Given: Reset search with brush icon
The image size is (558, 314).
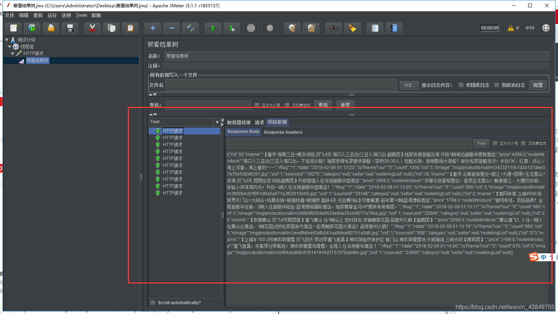Looking at the screenshot, I should pos(353,28).
